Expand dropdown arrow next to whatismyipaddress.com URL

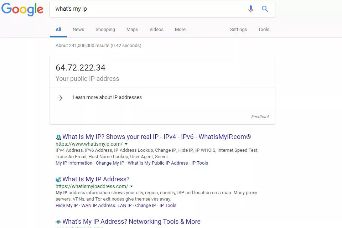point(131,186)
